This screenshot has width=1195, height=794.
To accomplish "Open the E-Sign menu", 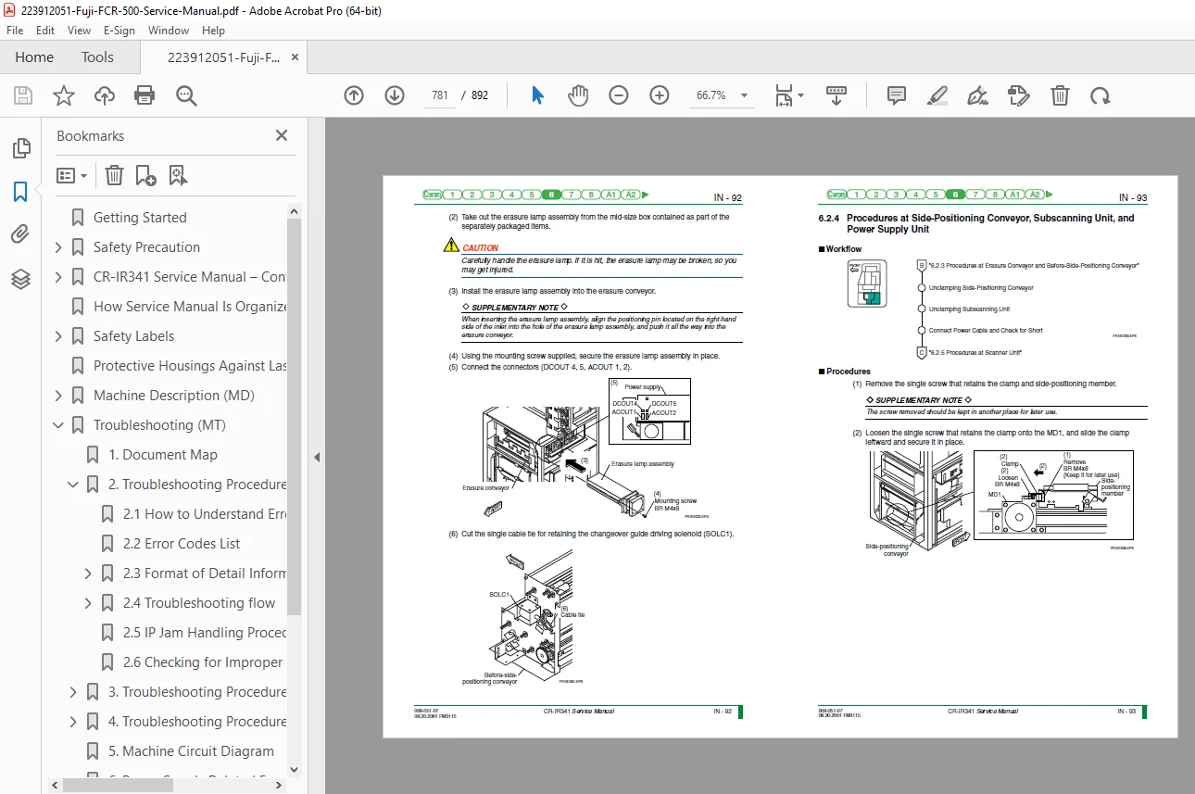I will click(x=119, y=31).
